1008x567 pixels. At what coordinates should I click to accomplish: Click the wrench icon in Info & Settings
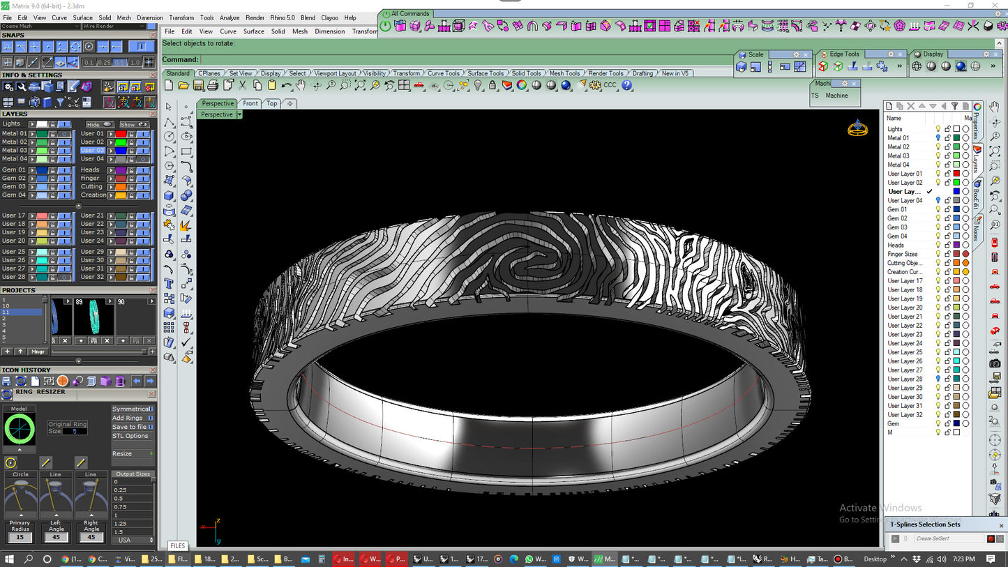(x=22, y=86)
